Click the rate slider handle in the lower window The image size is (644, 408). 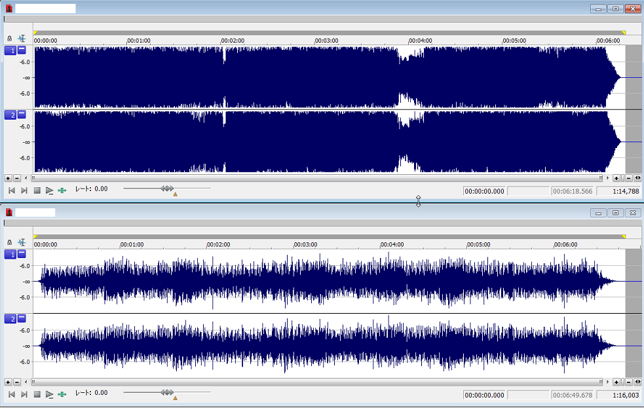tap(167, 392)
